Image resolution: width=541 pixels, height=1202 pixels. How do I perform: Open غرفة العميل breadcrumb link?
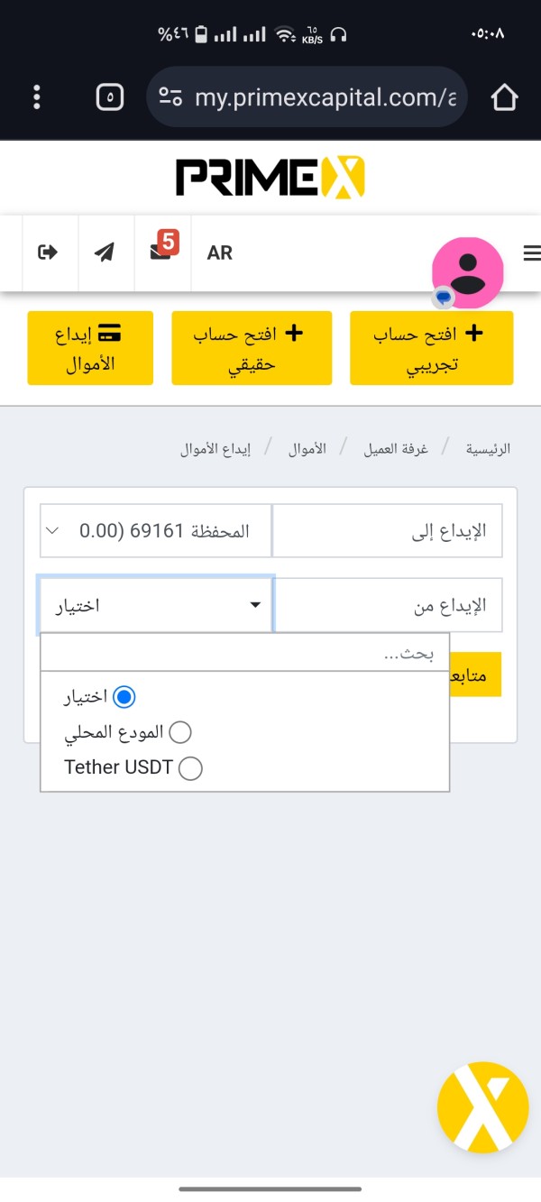pyautogui.click(x=396, y=448)
